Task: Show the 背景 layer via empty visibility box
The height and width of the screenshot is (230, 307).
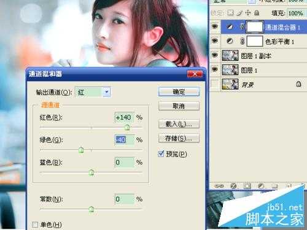Action: point(215,84)
